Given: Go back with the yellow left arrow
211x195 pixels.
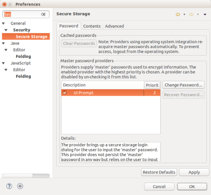Looking at the screenshot, I should point(178,14).
